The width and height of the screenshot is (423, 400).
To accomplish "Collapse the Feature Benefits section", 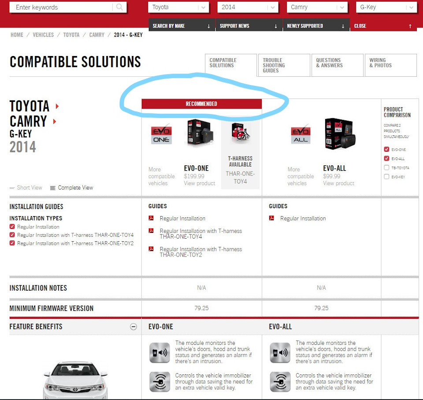I will 133,326.
